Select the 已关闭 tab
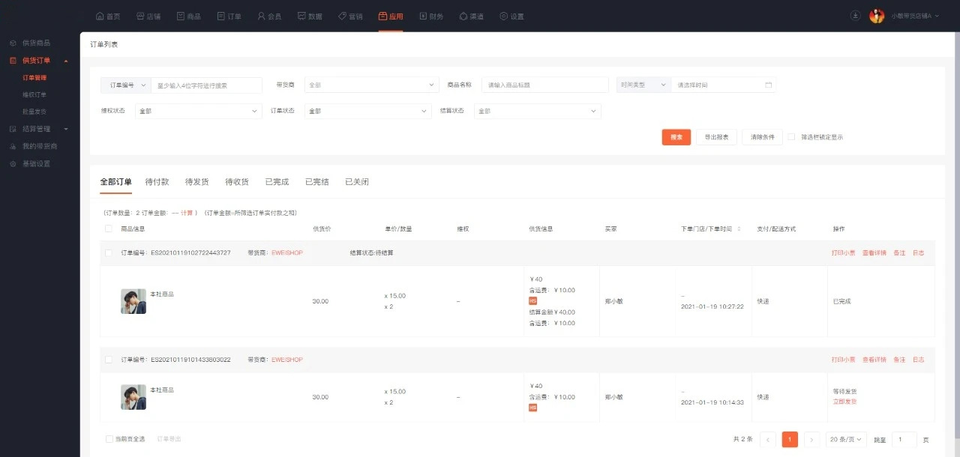This screenshot has height=457, width=960. click(x=356, y=182)
